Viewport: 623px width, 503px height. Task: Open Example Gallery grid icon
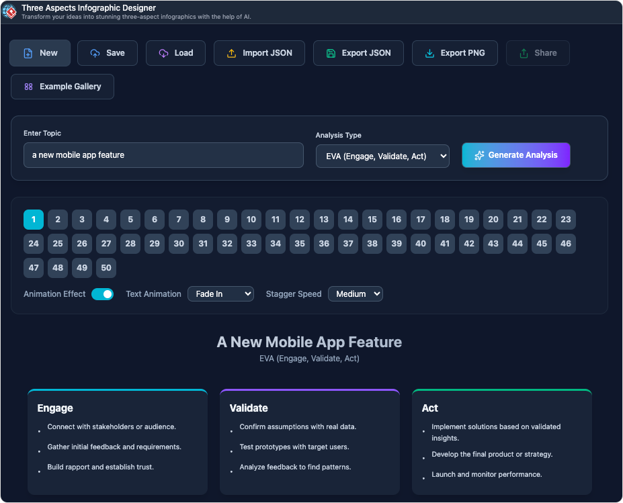click(28, 87)
